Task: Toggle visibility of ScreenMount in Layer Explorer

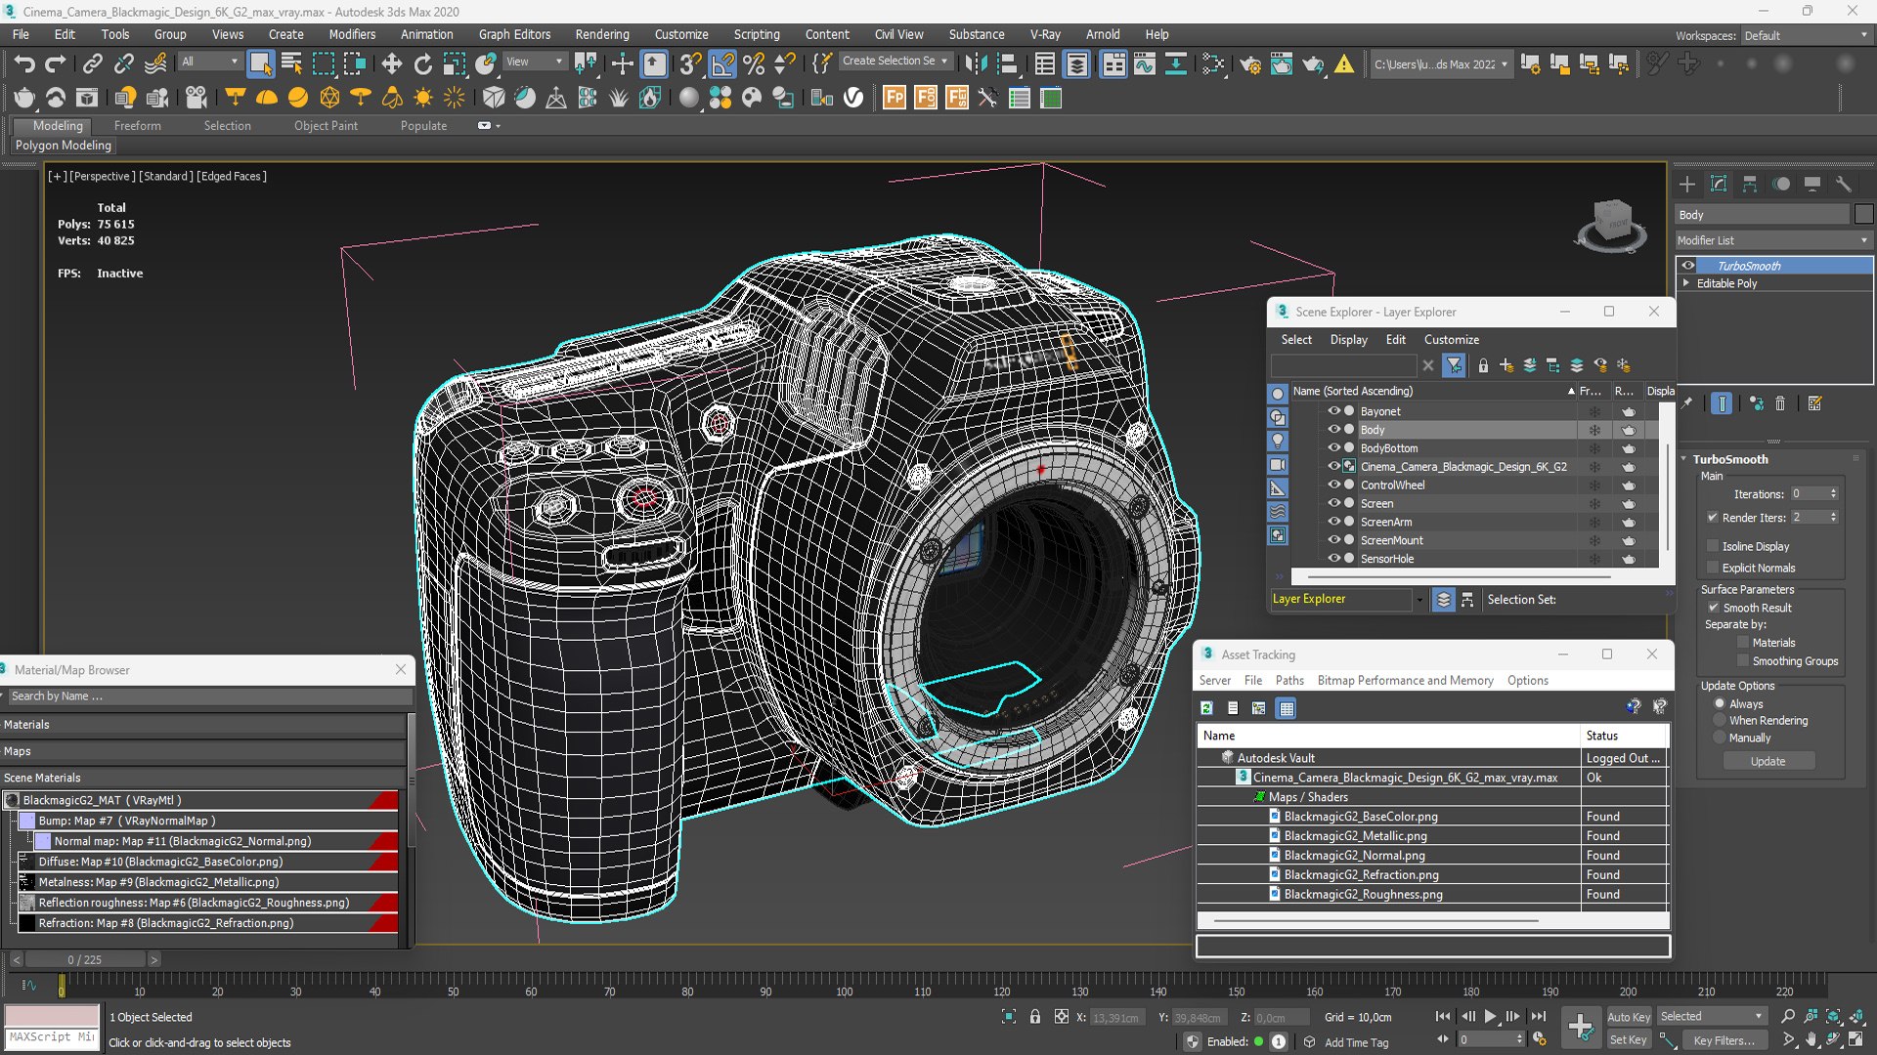Action: coord(1332,540)
